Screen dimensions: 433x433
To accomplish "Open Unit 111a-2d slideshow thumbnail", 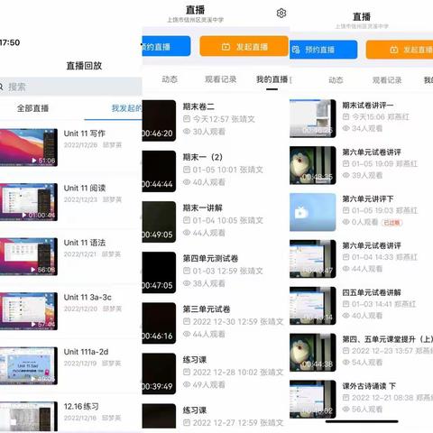I will click(x=29, y=365).
